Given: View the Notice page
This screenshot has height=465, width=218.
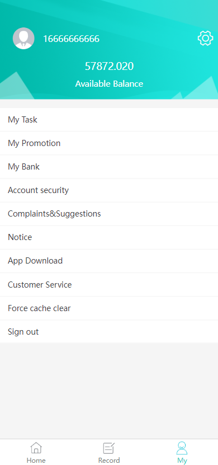Looking at the screenshot, I should tap(109, 237).
